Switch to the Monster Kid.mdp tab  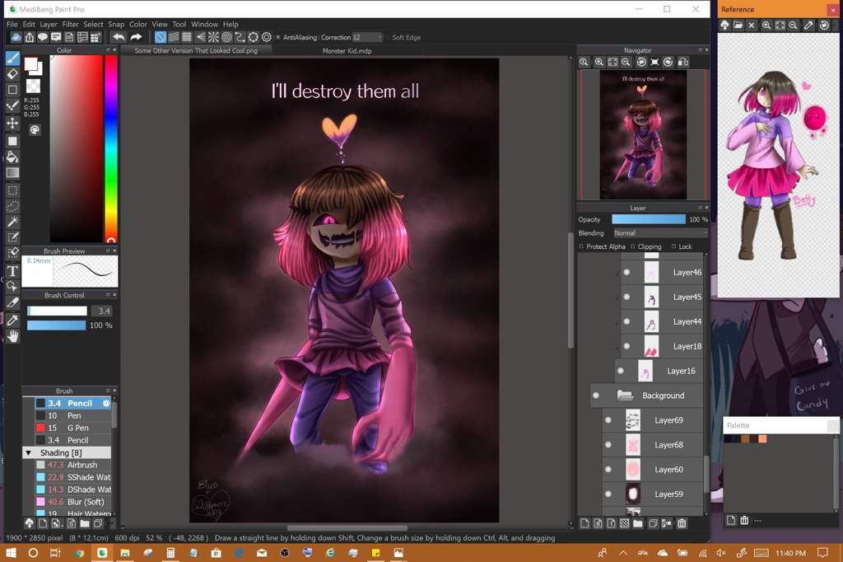click(347, 50)
